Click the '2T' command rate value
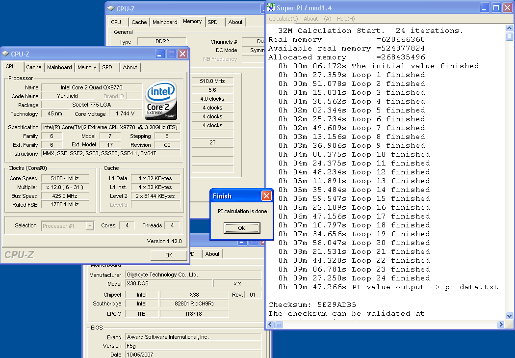515x358 pixels. [212, 143]
